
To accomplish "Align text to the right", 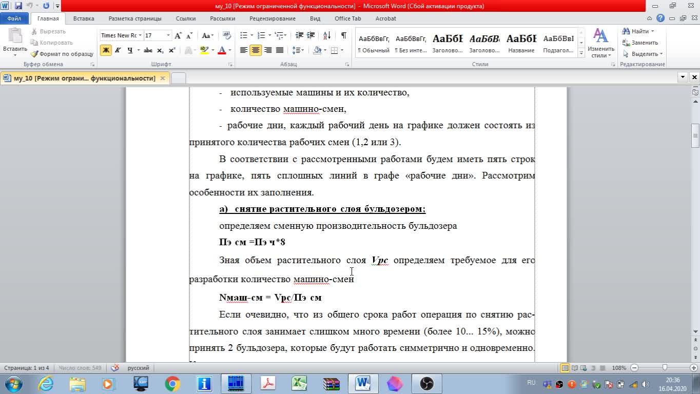I will [x=267, y=50].
